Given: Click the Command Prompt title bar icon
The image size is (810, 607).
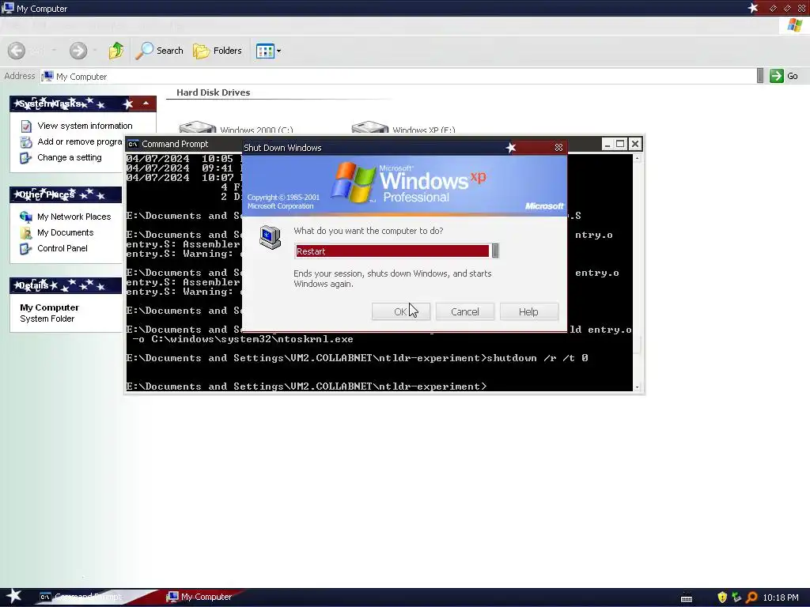Looking at the screenshot, I should click(133, 144).
